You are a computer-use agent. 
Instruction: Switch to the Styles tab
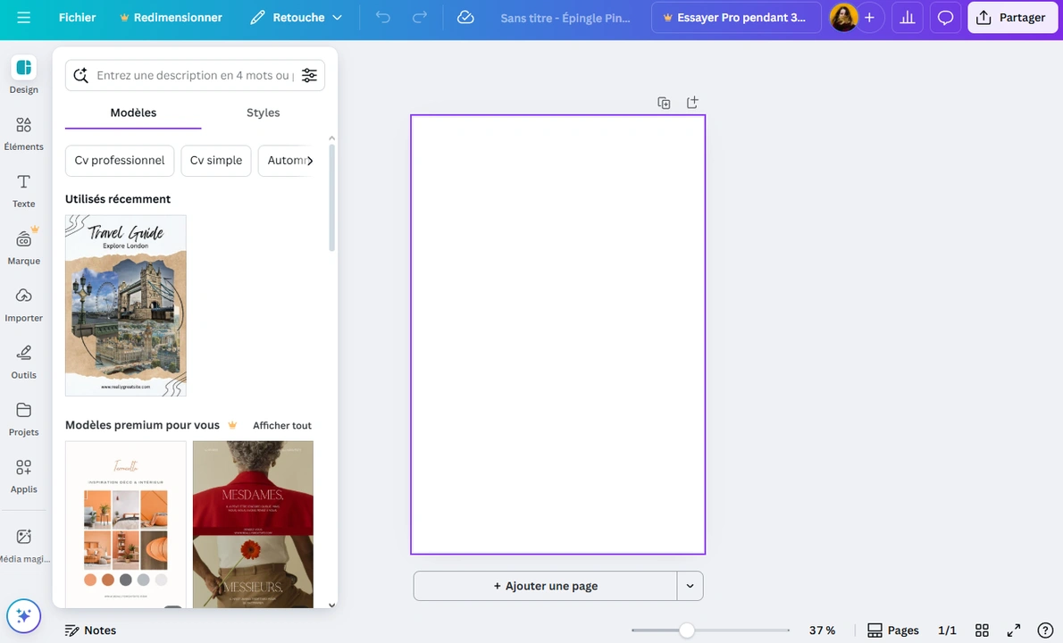[x=263, y=113]
